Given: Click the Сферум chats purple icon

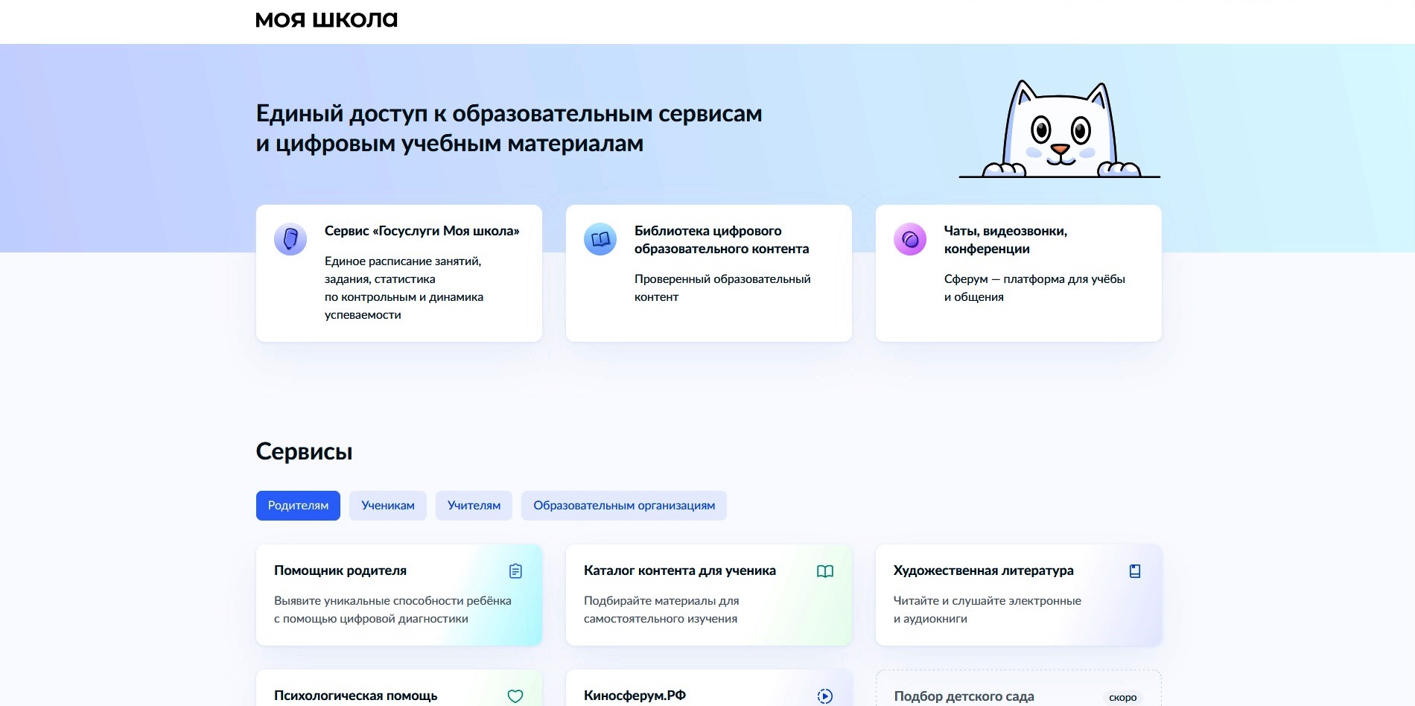Looking at the screenshot, I should [x=910, y=239].
